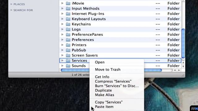Image resolution: width=198 pixels, height=111 pixels.
Task: Click the Sounds folder icon
Action: (68, 66)
